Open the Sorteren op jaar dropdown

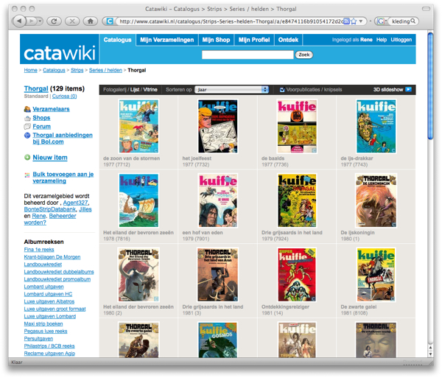point(232,90)
